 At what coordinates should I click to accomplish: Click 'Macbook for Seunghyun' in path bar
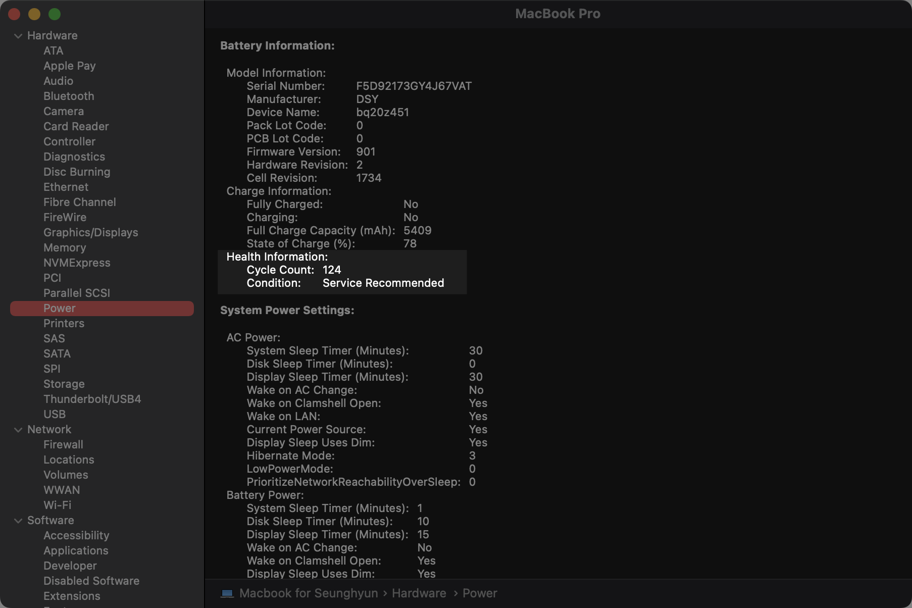pos(309,593)
